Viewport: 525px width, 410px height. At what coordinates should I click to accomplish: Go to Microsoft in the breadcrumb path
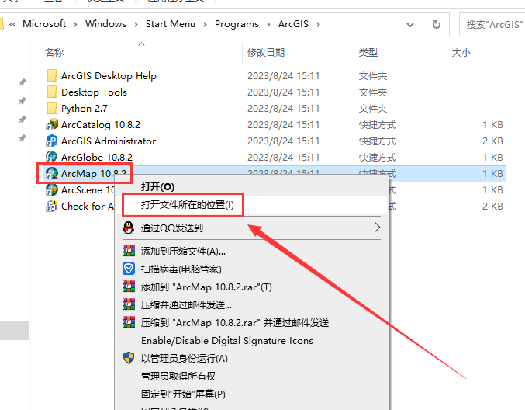44,24
